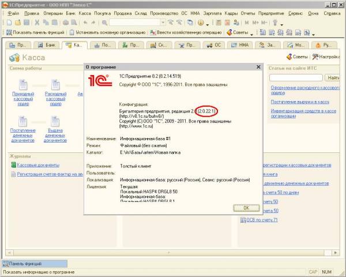Image resolution: width=346 pixels, height=277 pixels.
Task: Click Настройка in Касса header
Action: [x=326, y=57]
